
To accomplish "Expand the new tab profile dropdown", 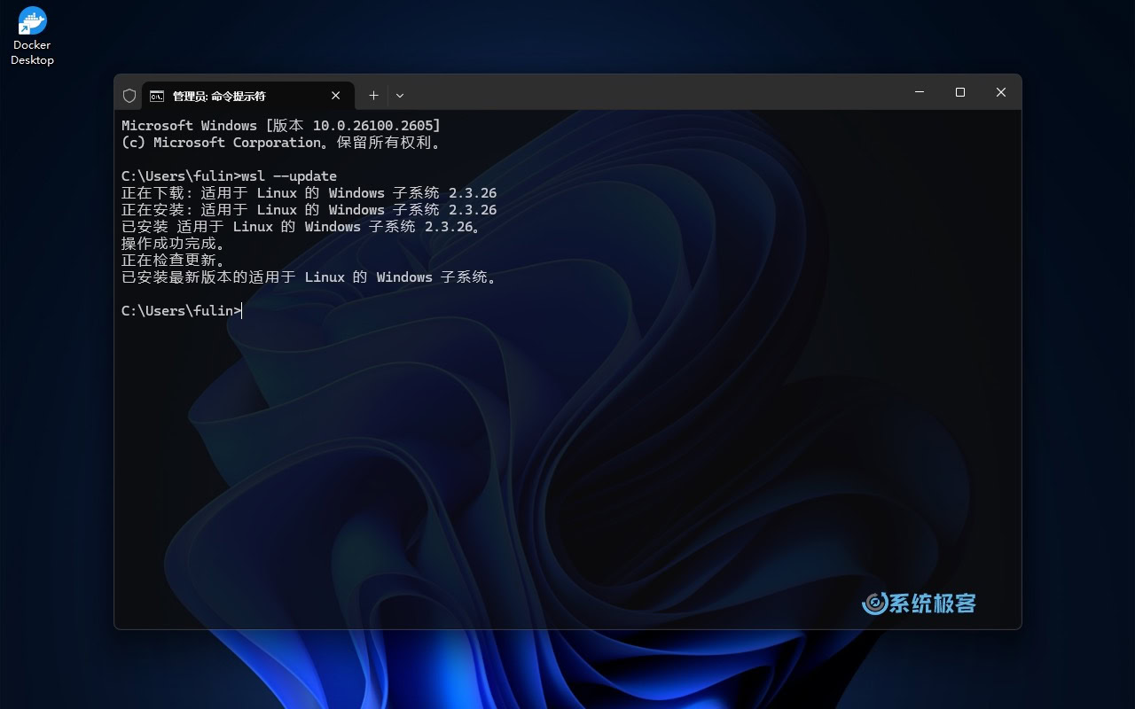I will (400, 96).
